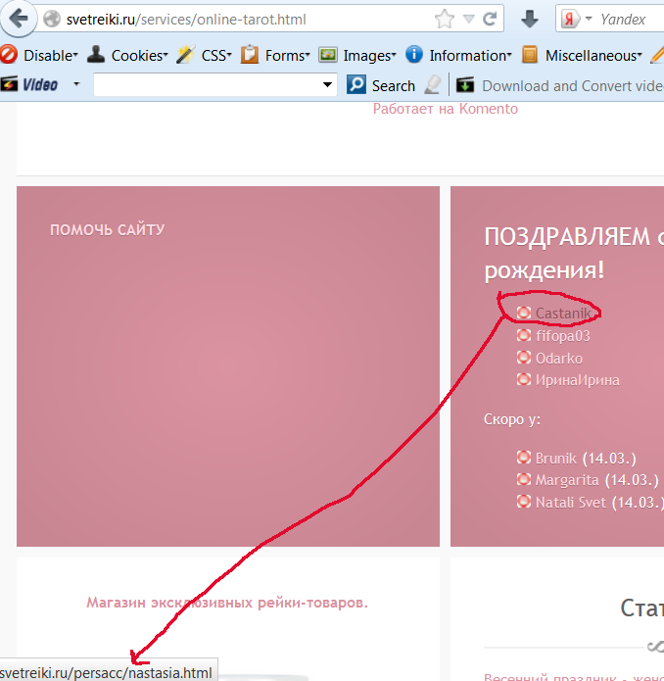Open search engine selector dropdown arrow
Image resolution: width=664 pixels, height=681 pixels.
tap(589, 19)
